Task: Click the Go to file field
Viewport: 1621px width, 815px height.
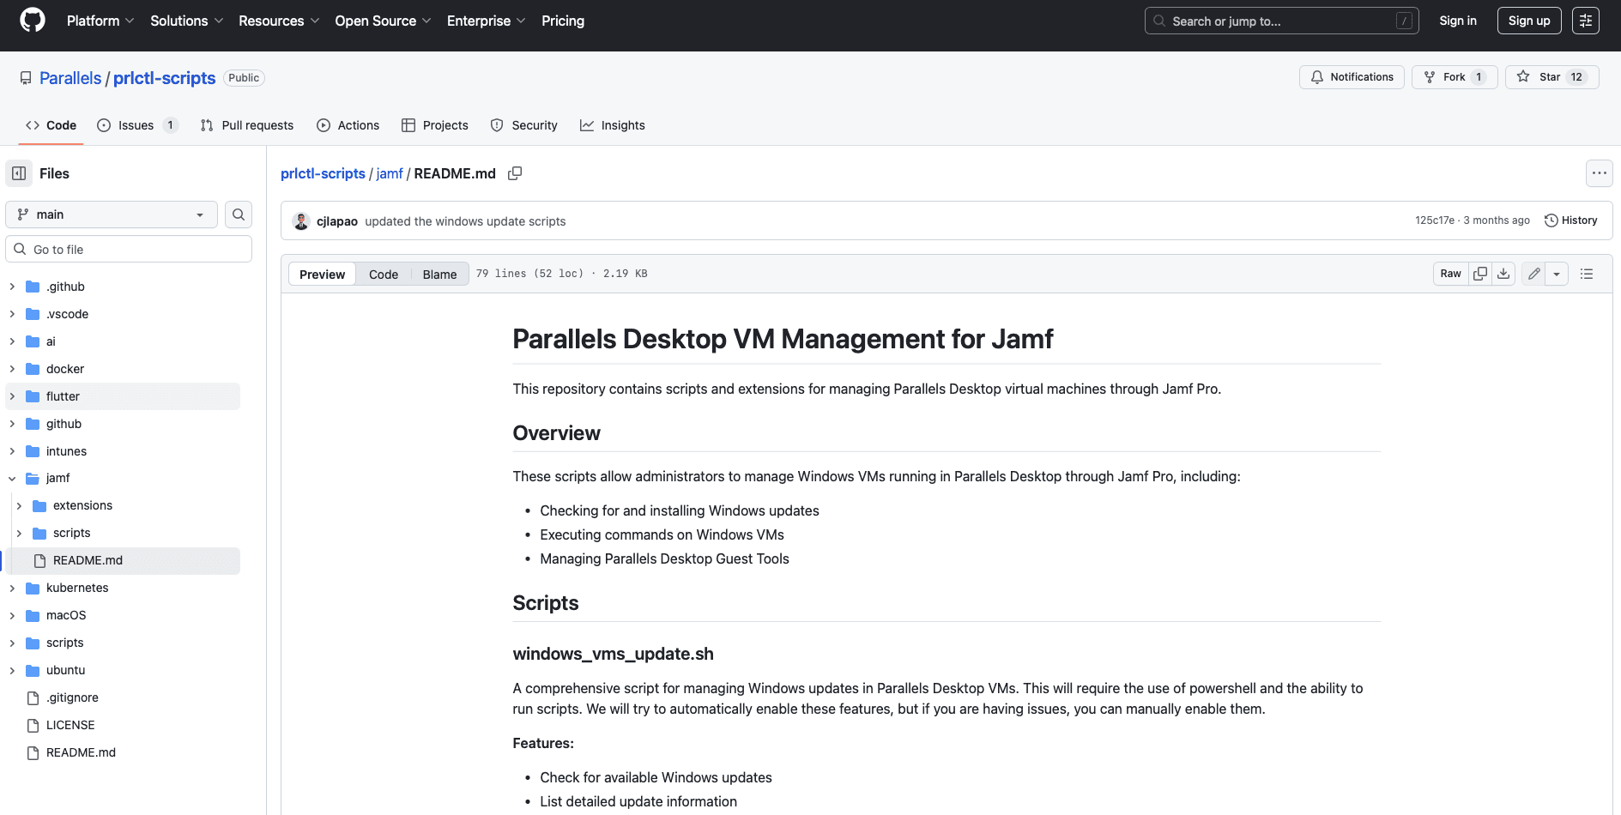Action: point(128,249)
